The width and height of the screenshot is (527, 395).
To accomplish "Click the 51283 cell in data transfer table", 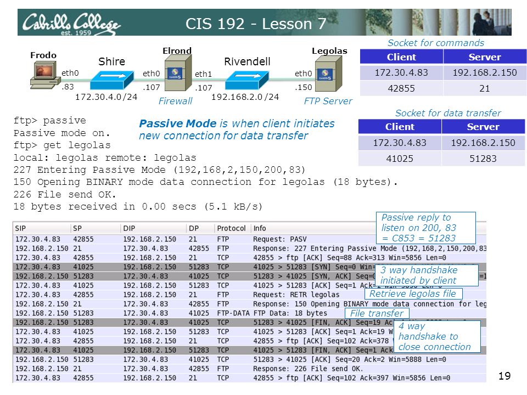I will pyautogui.click(x=483, y=159).
